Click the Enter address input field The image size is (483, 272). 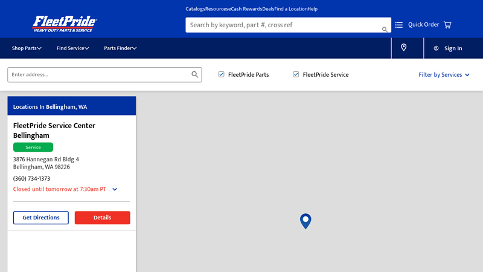[100, 74]
